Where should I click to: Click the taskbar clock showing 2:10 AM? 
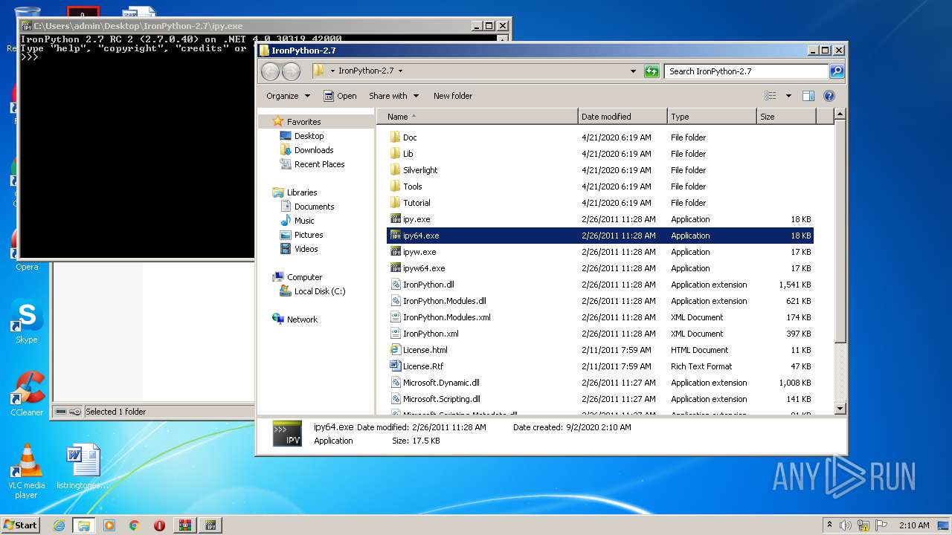click(914, 525)
